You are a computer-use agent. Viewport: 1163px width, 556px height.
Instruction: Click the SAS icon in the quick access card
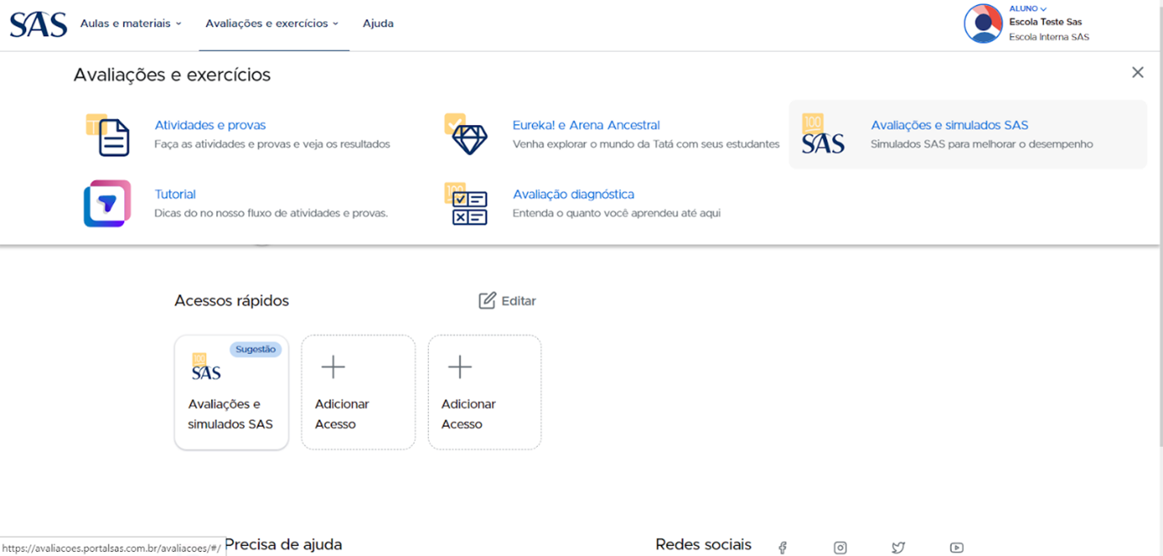click(206, 367)
